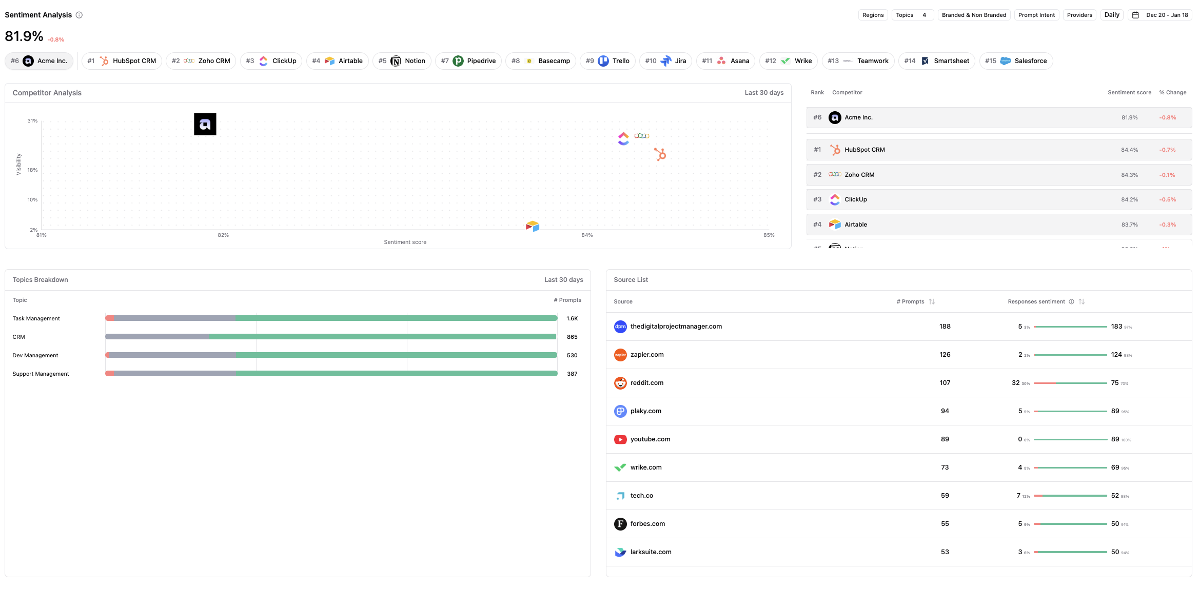Screen dimensions: 1199x590
Task: Click the Airtable marker on the chart
Action: point(532,226)
